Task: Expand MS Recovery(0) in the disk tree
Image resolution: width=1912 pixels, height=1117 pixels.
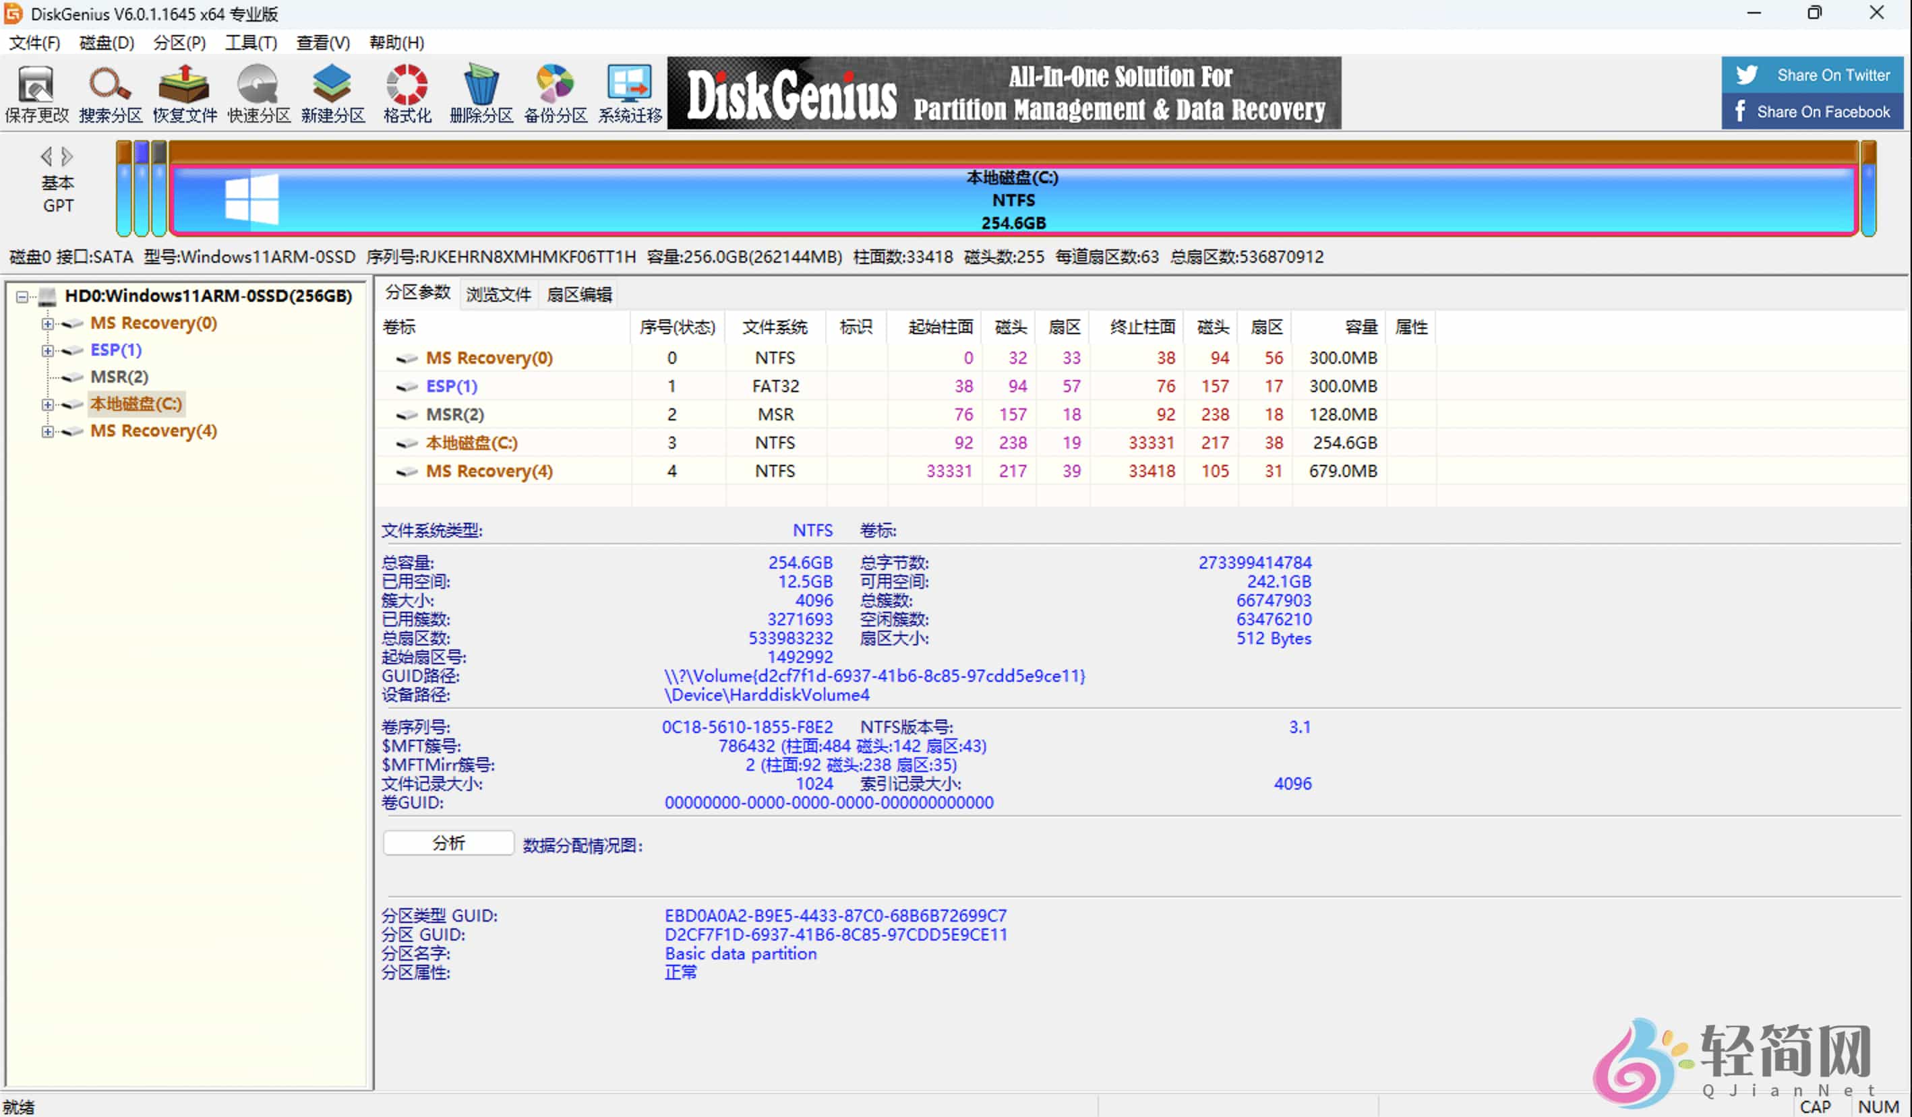Action: [x=47, y=324]
